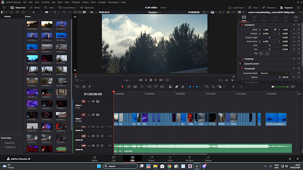Enable the Dynamic Zoom toggle
Screen dimensions: 303x170
241,64
